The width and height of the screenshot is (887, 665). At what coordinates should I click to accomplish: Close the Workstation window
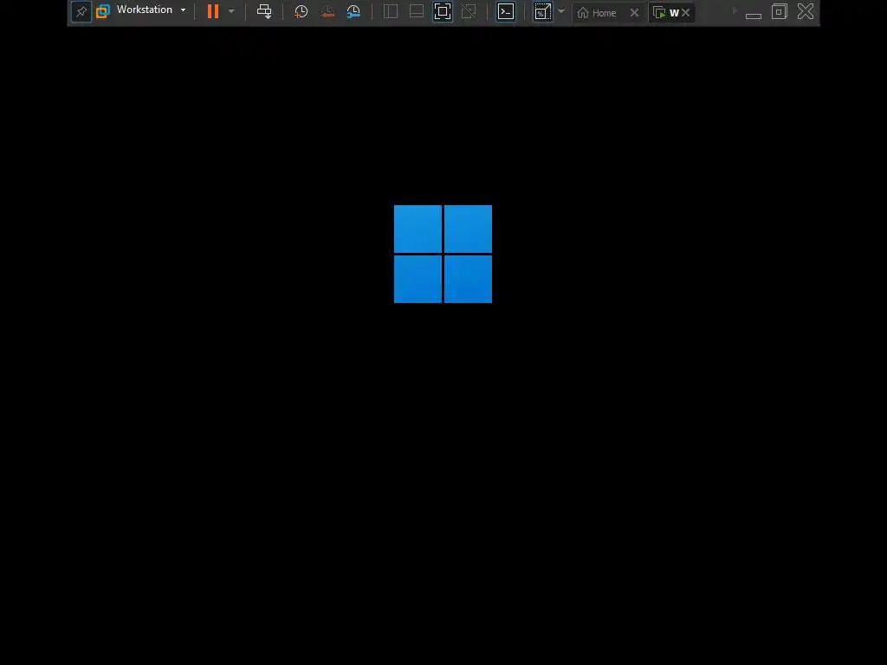(806, 11)
